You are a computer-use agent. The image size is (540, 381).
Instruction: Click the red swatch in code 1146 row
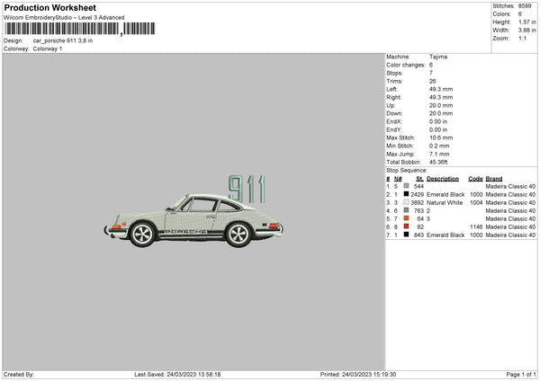[407, 226]
